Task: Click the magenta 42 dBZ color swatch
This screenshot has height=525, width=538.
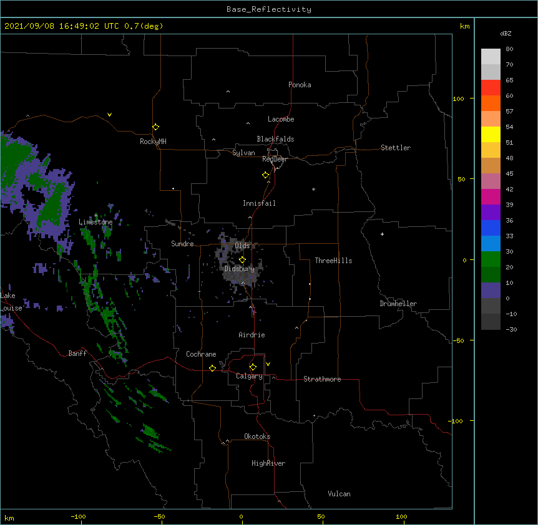Action: (491, 196)
